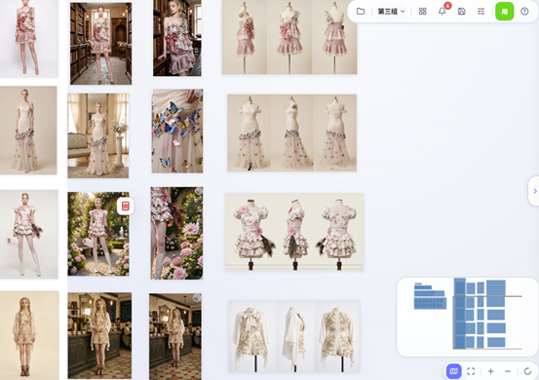This screenshot has height=380, width=539.
Task: Select floral ruffle dress studio photo
Action: click(x=29, y=234)
